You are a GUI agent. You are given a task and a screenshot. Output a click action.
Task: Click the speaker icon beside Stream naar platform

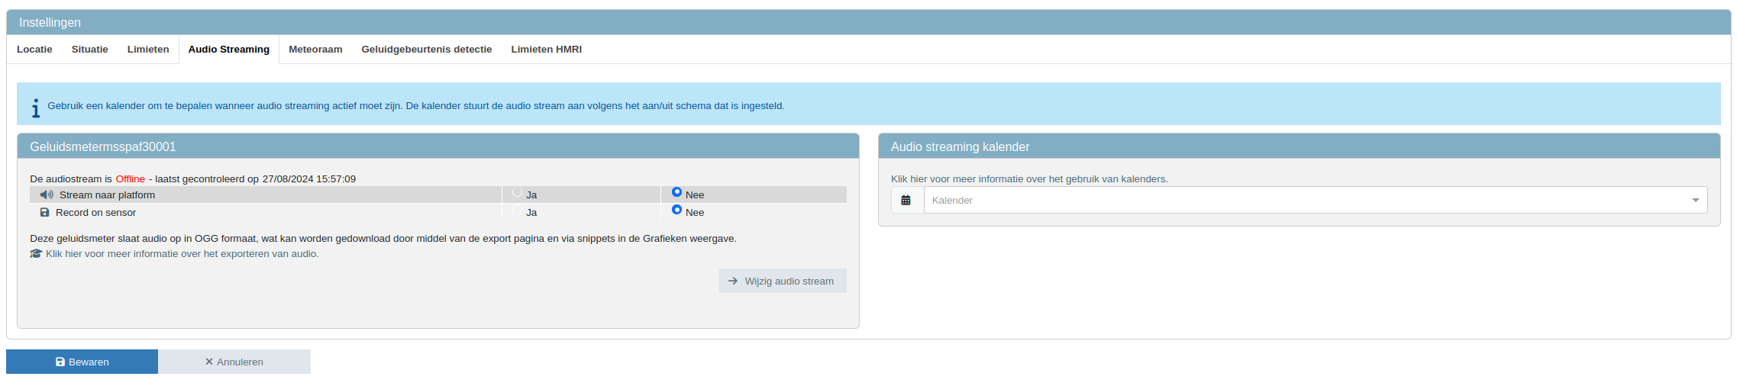(47, 195)
